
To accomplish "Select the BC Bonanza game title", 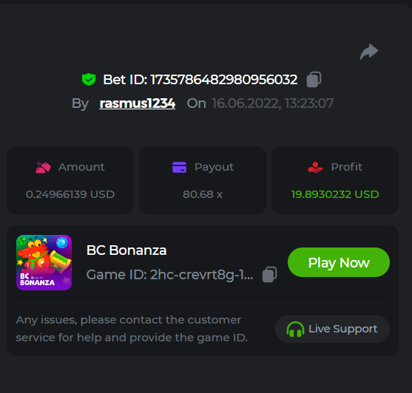I will tap(126, 250).
